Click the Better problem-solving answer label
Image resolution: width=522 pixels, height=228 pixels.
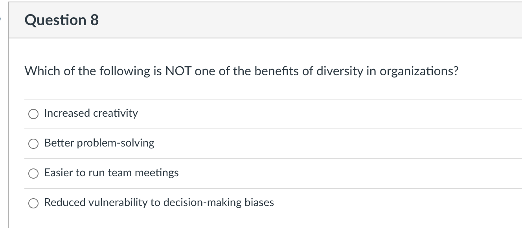click(99, 143)
